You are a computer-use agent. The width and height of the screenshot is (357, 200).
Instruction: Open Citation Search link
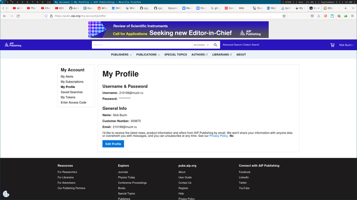pos(251,45)
